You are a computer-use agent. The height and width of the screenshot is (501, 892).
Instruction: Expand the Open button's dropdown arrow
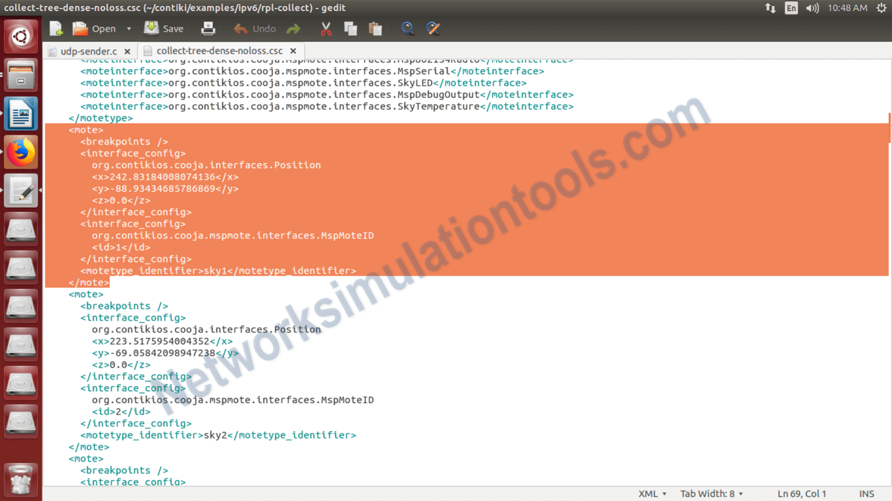pyautogui.click(x=129, y=28)
